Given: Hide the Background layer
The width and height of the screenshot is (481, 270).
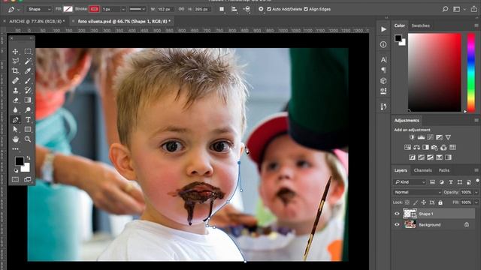Looking at the screenshot, I should point(397,225).
